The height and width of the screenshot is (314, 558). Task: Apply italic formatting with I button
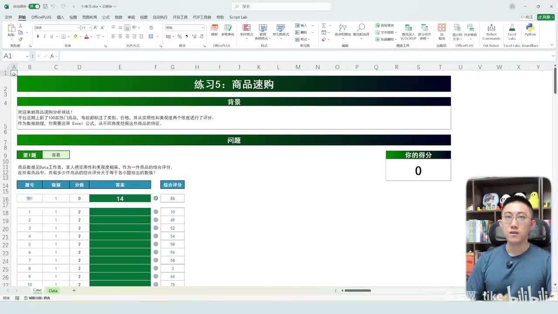45,36
